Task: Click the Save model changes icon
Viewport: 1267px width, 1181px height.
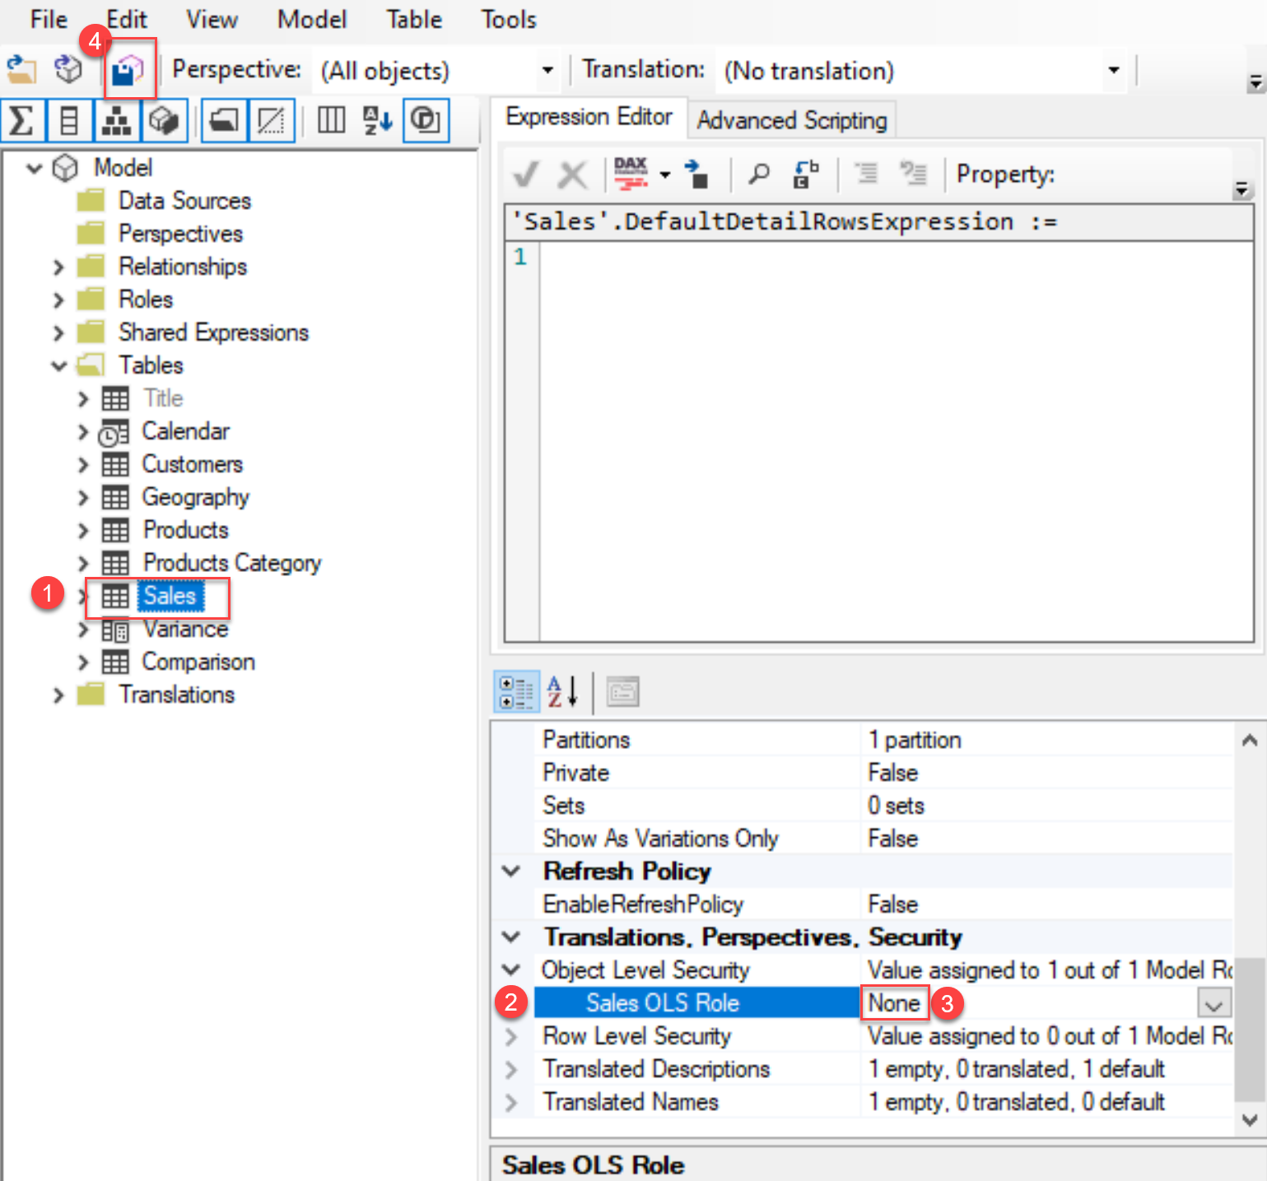Action: pyautogui.click(x=128, y=71)
